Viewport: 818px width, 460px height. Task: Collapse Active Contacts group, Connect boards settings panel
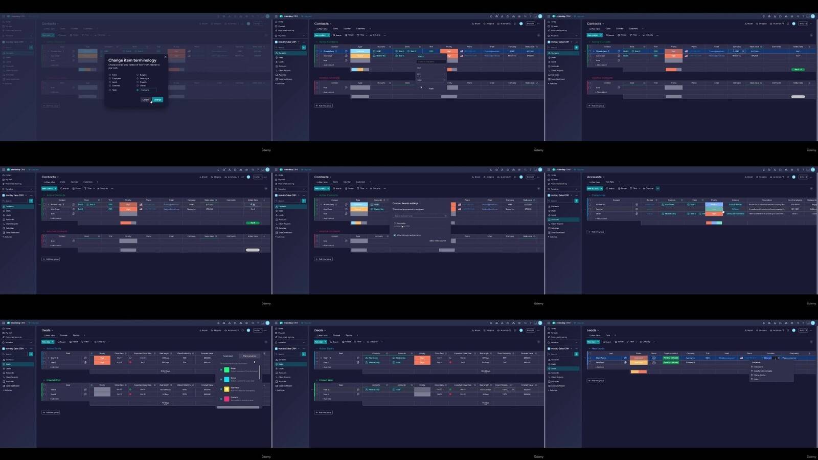click(316, 195)
